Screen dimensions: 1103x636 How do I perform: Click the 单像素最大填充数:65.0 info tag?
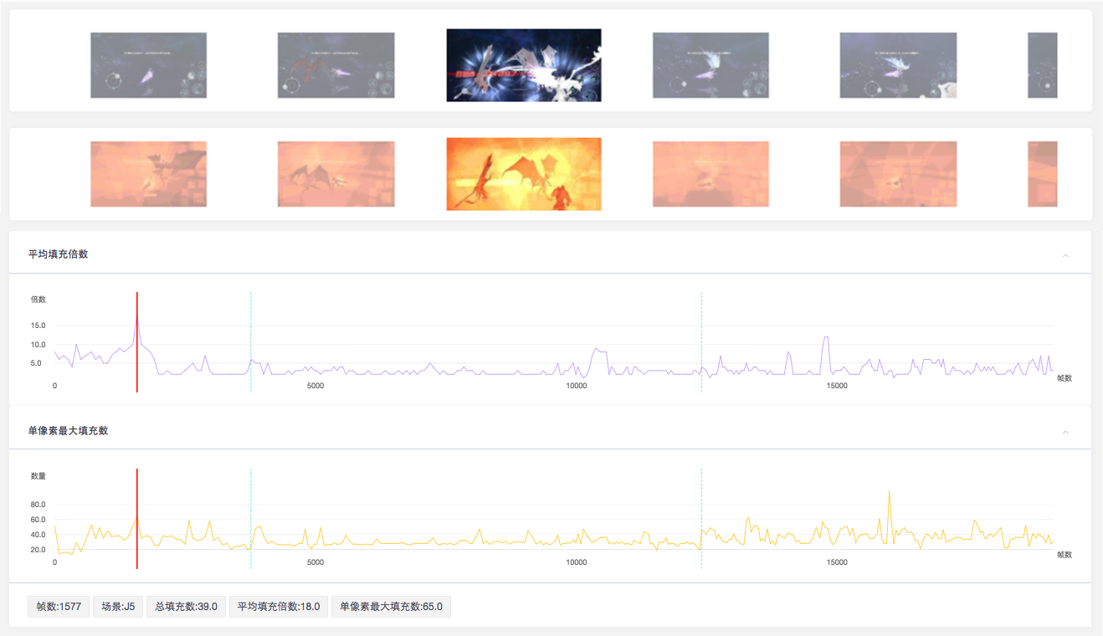[x=392, y=607]
